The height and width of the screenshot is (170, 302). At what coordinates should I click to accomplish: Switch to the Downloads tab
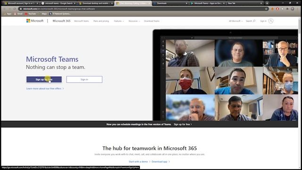tap(170, 3)
